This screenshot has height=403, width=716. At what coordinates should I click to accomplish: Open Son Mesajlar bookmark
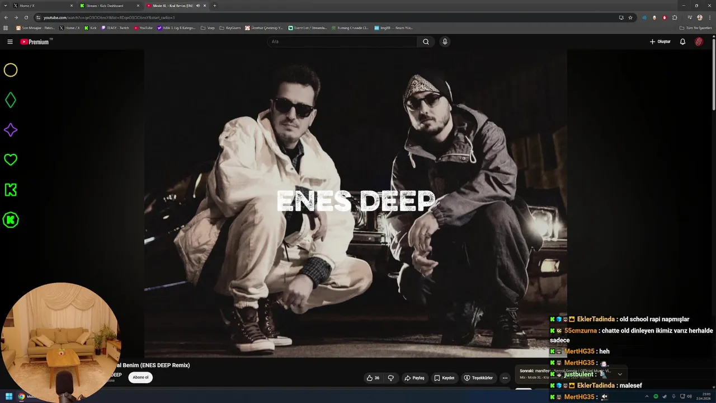(35, 27)
